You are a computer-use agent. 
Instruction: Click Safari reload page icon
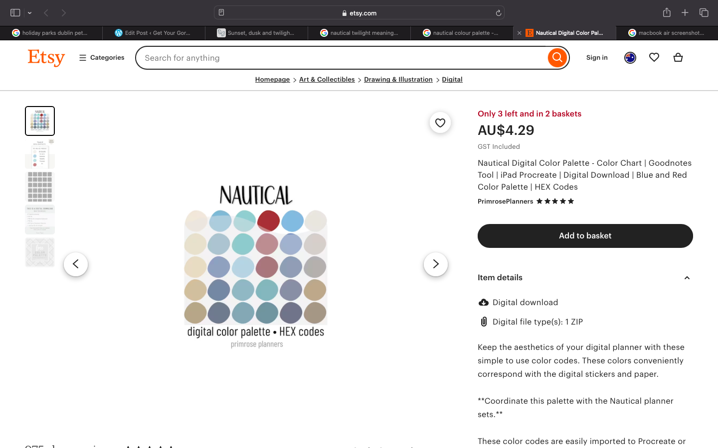[498, 13]
